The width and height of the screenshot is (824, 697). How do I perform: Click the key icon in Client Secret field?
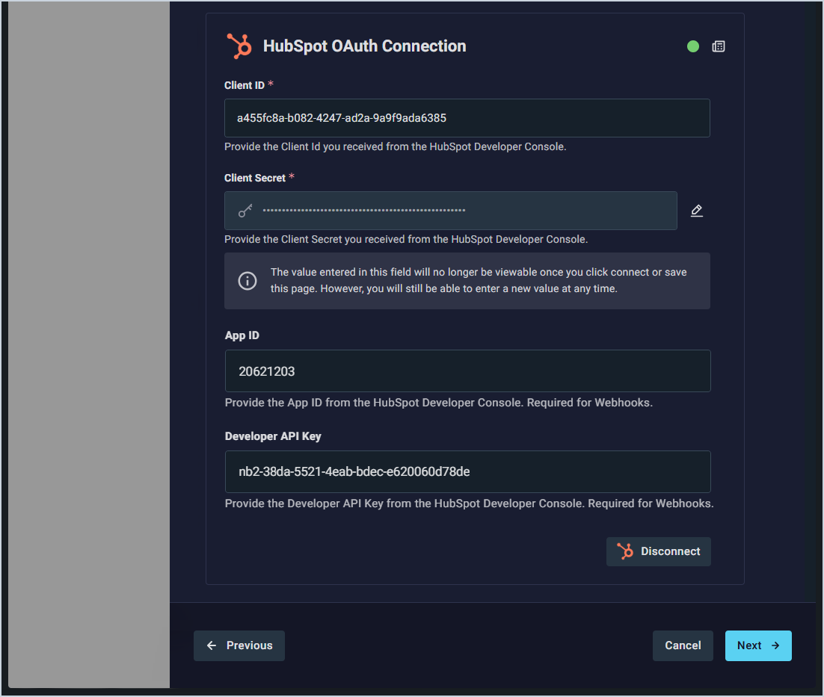tap(245, 211)
